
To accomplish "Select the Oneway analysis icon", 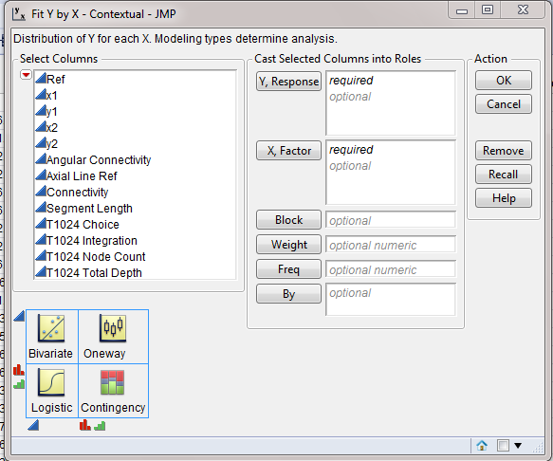I will pyautogui.click(x=113, y=328).
